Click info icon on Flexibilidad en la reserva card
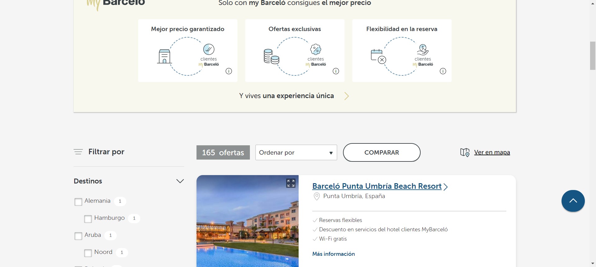This screenshot has width=596, height=267. click(x=443, y=71)
